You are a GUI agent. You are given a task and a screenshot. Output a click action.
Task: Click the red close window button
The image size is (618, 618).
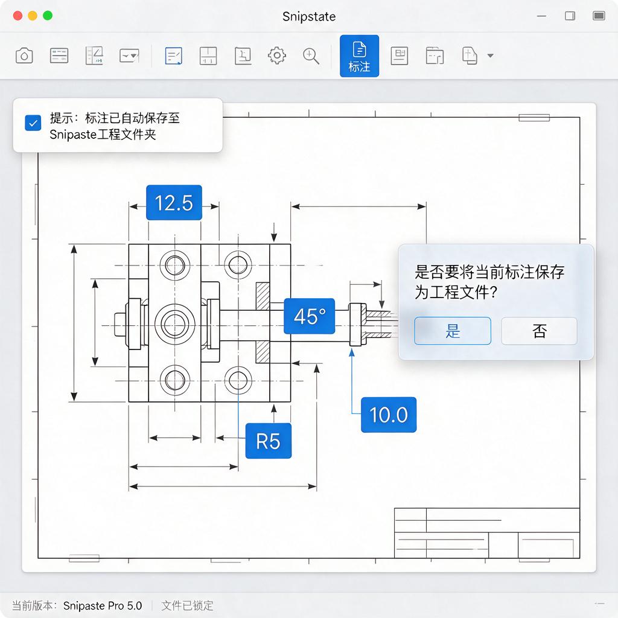[18, 15]
